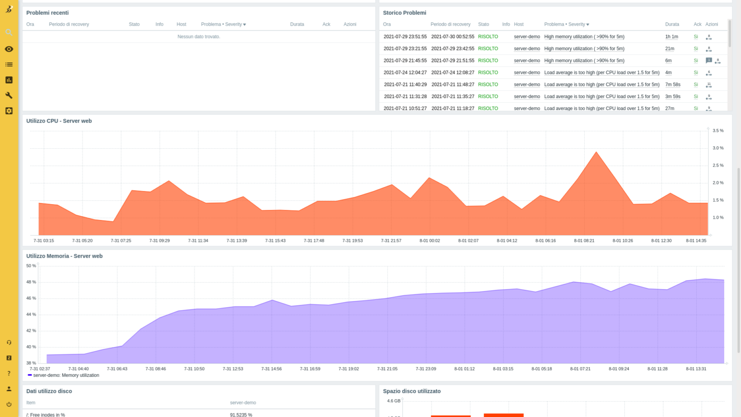The width and height of the screenshot is (741, 417).
Task: Show actions for the 1h 1m problem
Action: click(x=709, y=37)
